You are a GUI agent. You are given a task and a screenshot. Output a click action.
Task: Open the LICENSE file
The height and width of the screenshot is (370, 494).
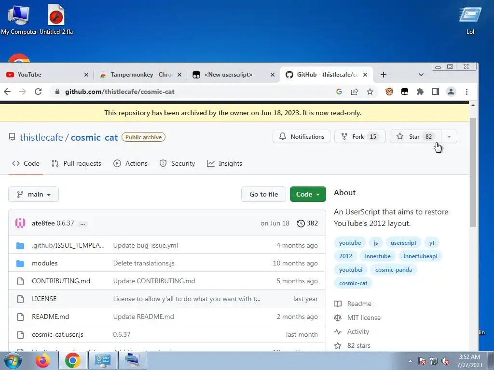44,299
